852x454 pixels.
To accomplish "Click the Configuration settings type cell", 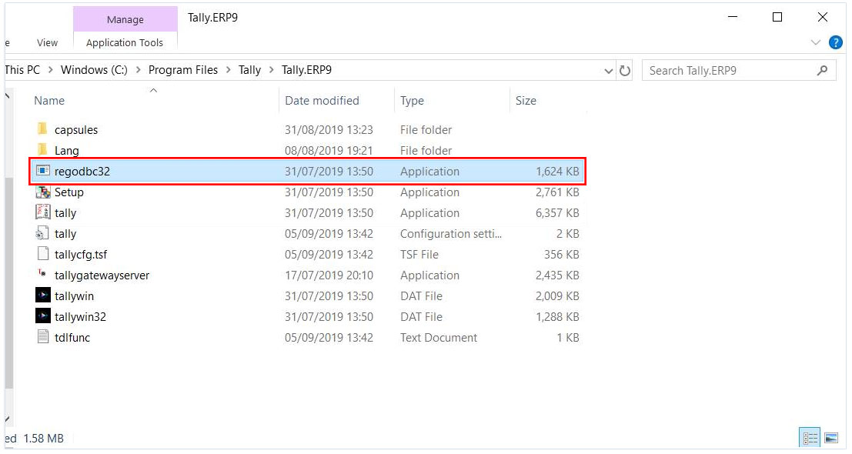I will (450, 233).
